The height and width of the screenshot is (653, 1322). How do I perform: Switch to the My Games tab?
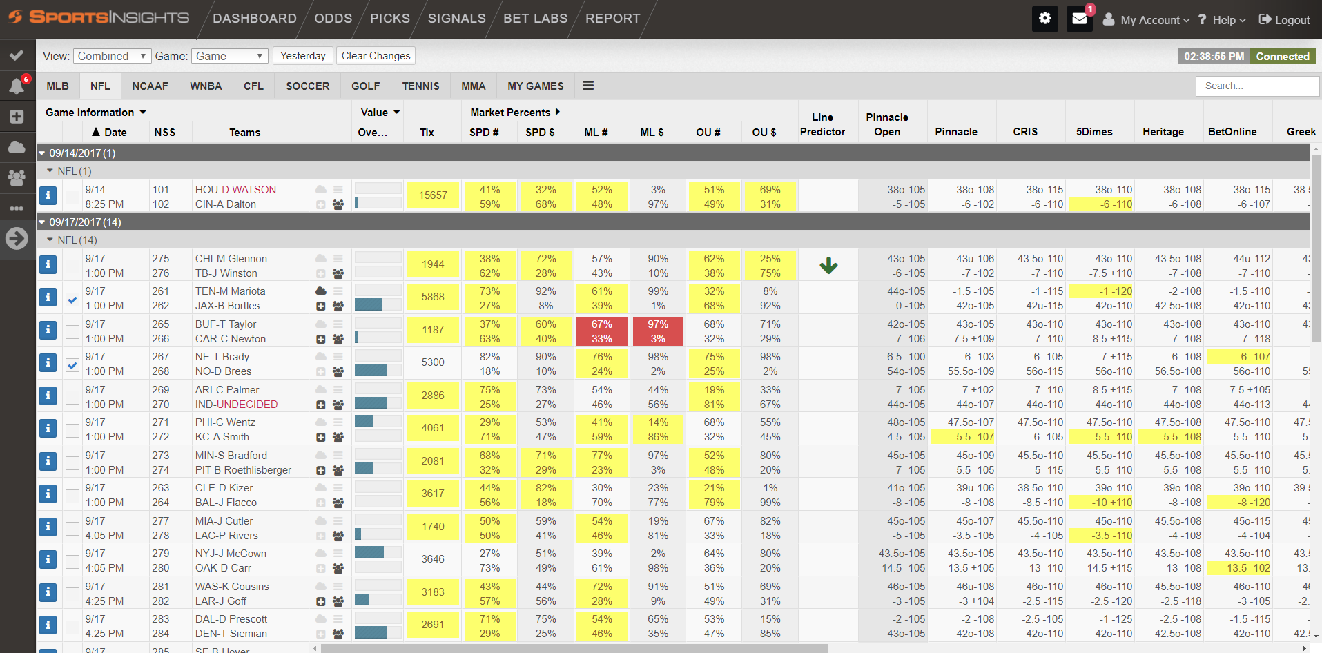pos(536,86)
